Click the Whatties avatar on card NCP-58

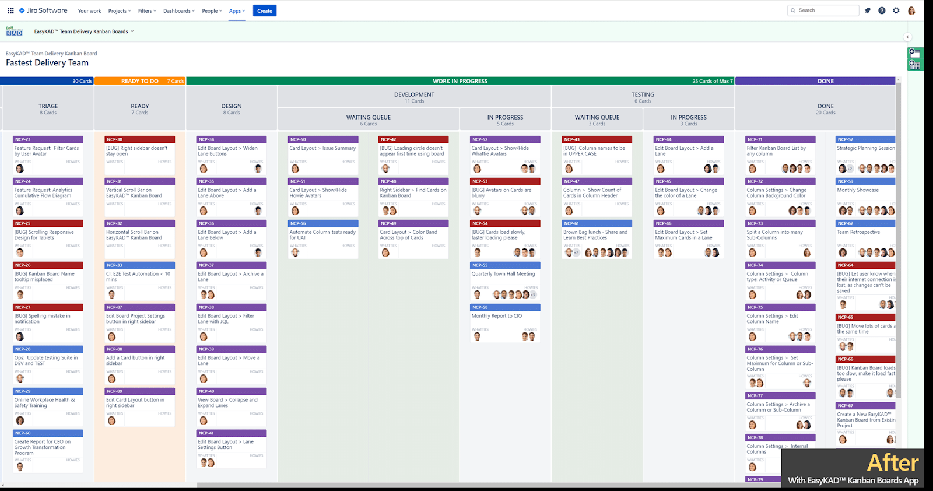click(x=478, y=336)
